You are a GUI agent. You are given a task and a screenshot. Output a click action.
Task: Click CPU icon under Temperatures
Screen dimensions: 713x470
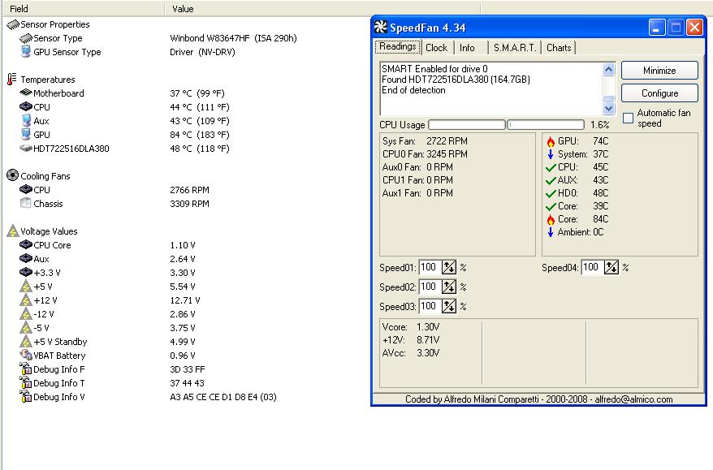(26, 107)
